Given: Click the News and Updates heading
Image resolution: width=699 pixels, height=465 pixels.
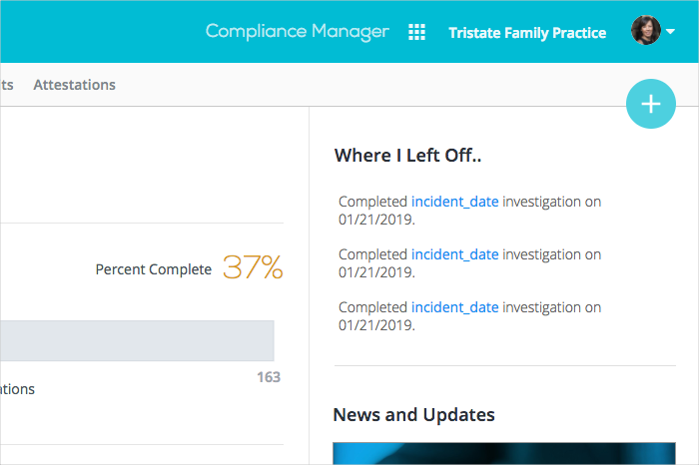Looking at the screenshot, I should coord(413,414).
